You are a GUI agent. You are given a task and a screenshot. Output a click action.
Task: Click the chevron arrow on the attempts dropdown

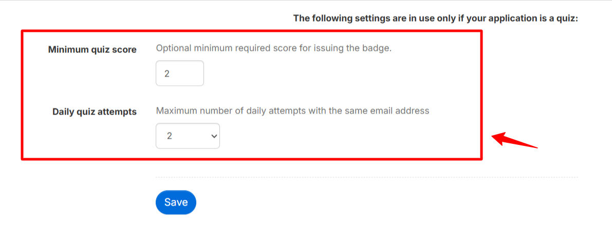pos(214,136)
